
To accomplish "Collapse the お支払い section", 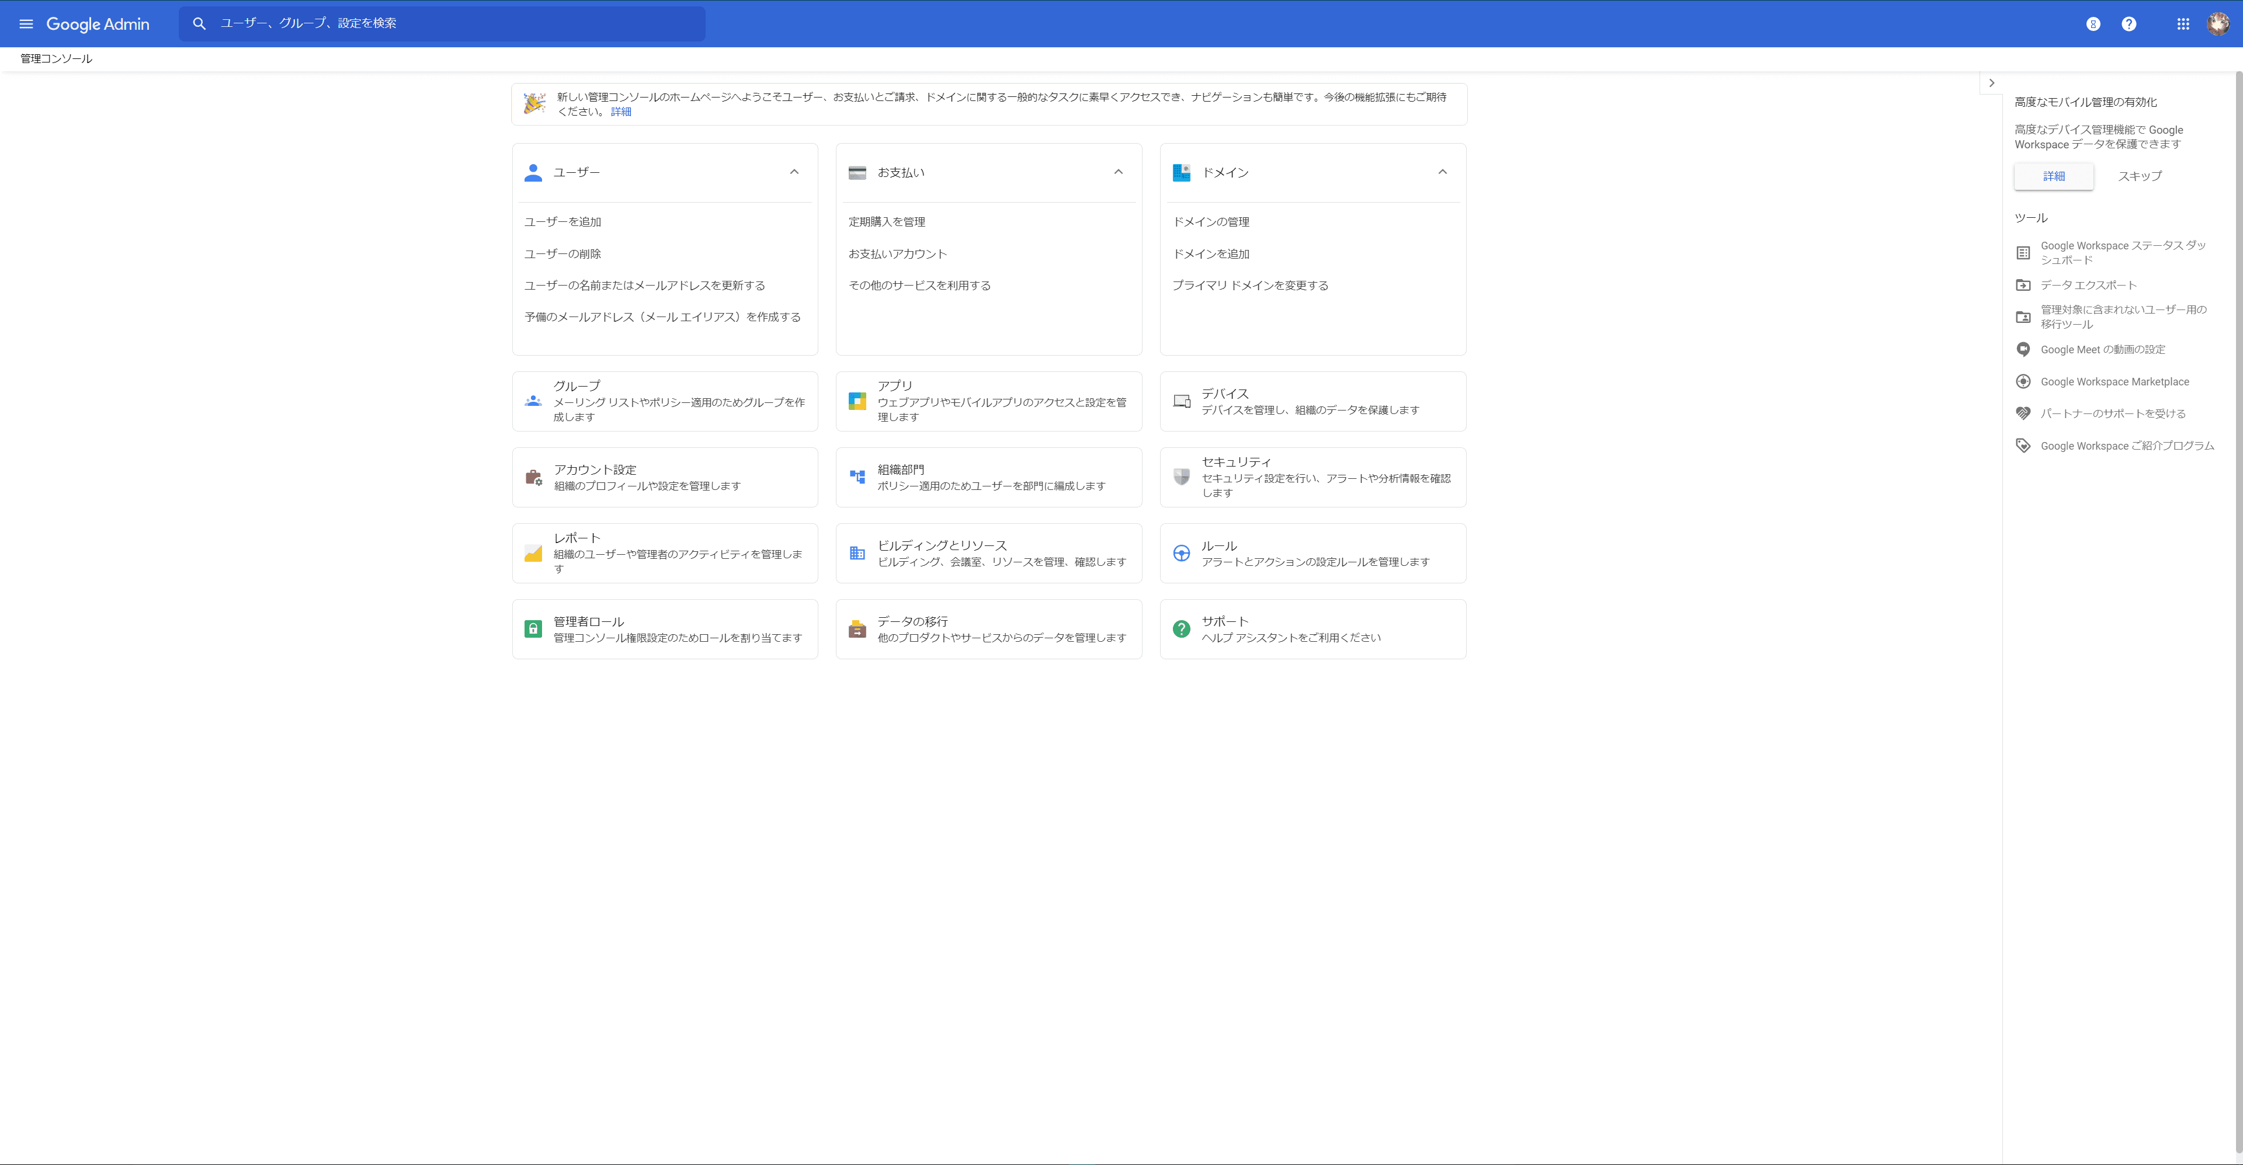I will click(1118, 172).
